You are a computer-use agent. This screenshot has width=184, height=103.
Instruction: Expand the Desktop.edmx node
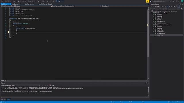pos(153,32)
